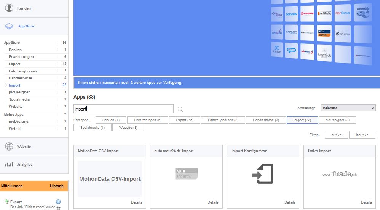Screen dimensions: 380x210
Task: Click into the app search field
Action: point(123,109)
